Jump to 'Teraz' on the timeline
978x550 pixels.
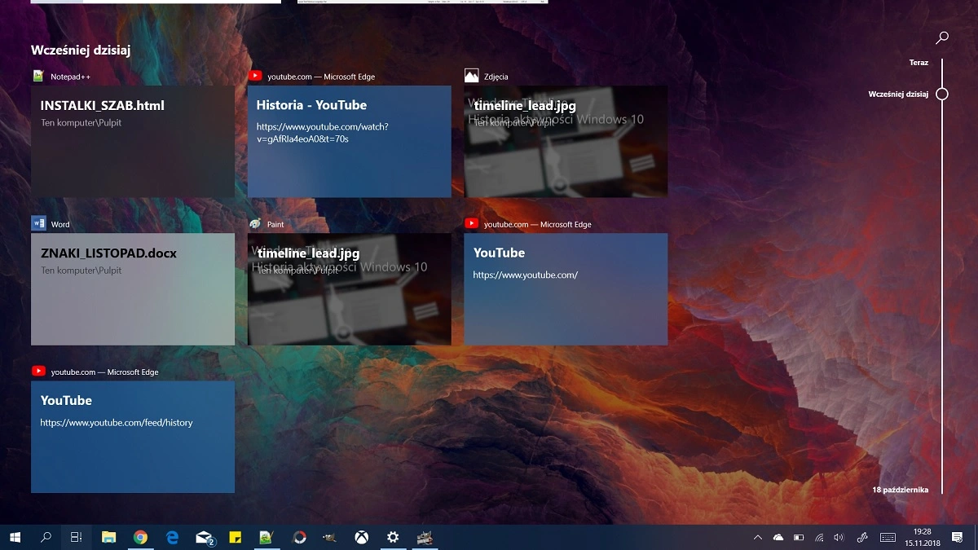tap(919, 63)
